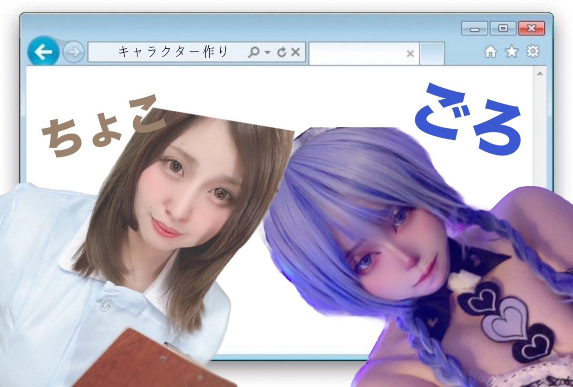Refresh the page using the reload icon
Image resolution: width=573 pixels, height=387 pixels.
pos(282,52)
